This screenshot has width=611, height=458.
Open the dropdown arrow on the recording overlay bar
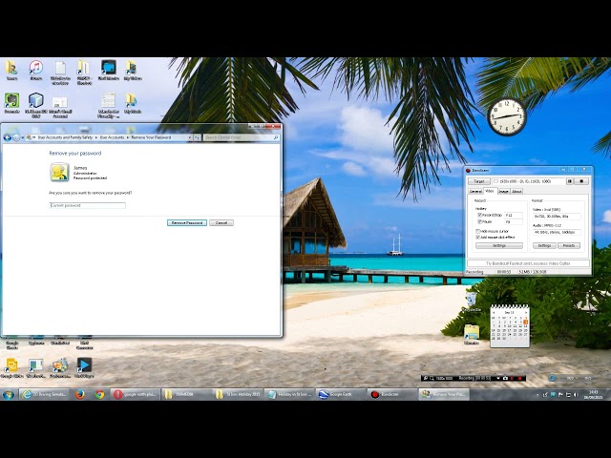(498, 378)
